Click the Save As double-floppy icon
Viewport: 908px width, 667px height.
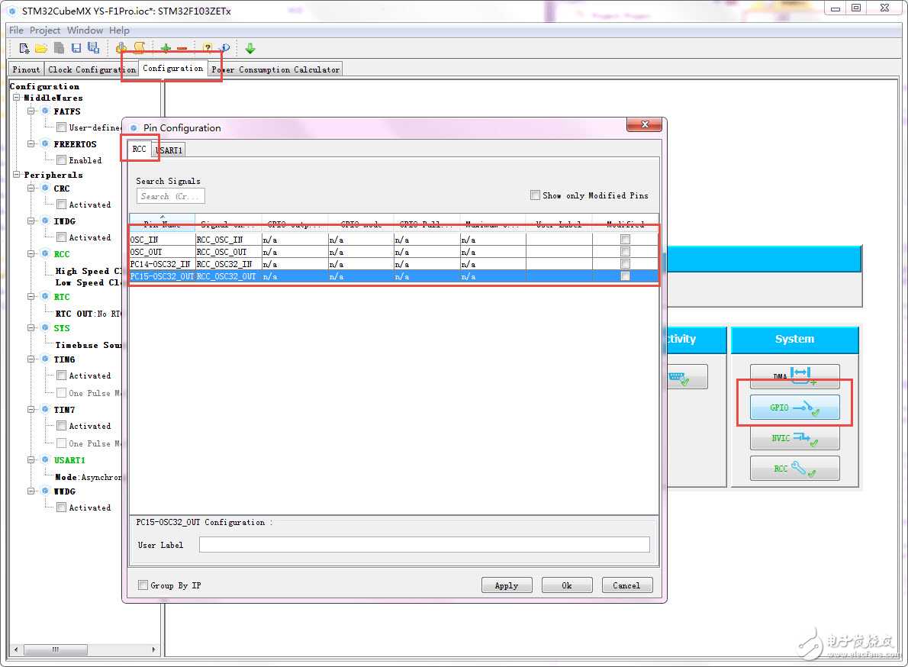coord(93,48)
